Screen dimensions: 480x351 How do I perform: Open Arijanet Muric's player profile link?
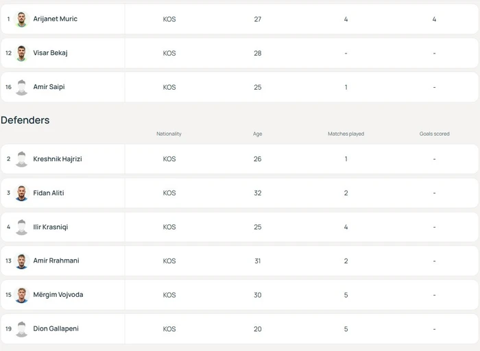coord(55,19)
